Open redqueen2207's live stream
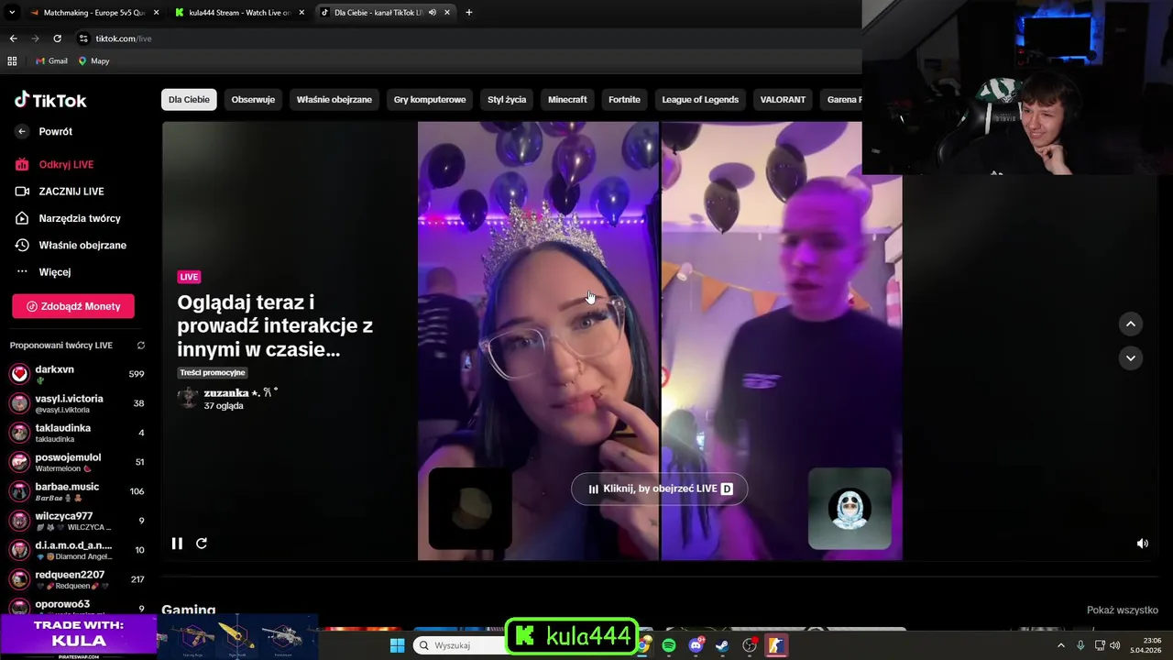Viewport: 1173px width, 660px height. [77, 579]
